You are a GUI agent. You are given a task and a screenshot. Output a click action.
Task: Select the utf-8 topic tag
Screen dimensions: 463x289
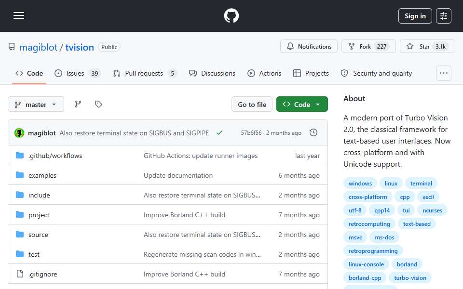355,210
